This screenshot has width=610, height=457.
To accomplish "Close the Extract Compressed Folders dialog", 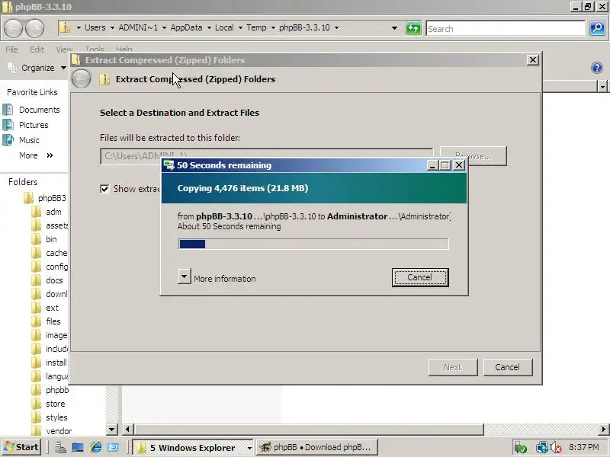I will [532, 60].
